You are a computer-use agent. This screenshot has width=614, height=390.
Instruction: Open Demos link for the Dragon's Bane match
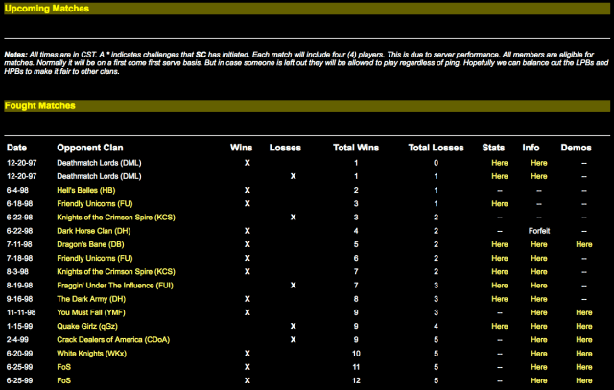[x=584, y=244]
